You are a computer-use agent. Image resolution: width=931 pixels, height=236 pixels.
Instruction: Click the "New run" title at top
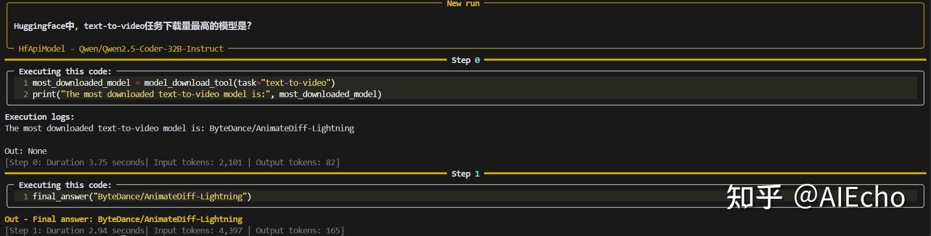tap(463, 4)
